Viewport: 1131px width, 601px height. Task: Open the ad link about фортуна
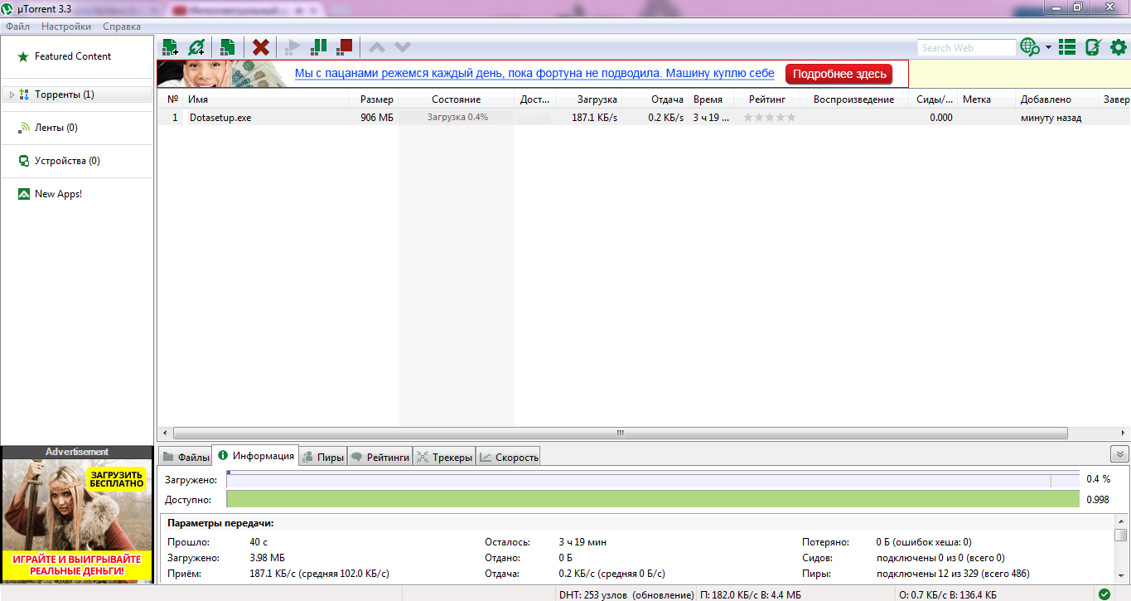click(534, 74)
